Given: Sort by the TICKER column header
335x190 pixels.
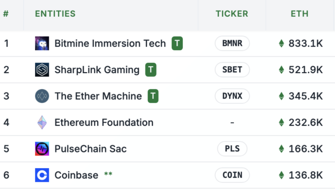Looking at the screenshot, I should (x=232, y=14).
